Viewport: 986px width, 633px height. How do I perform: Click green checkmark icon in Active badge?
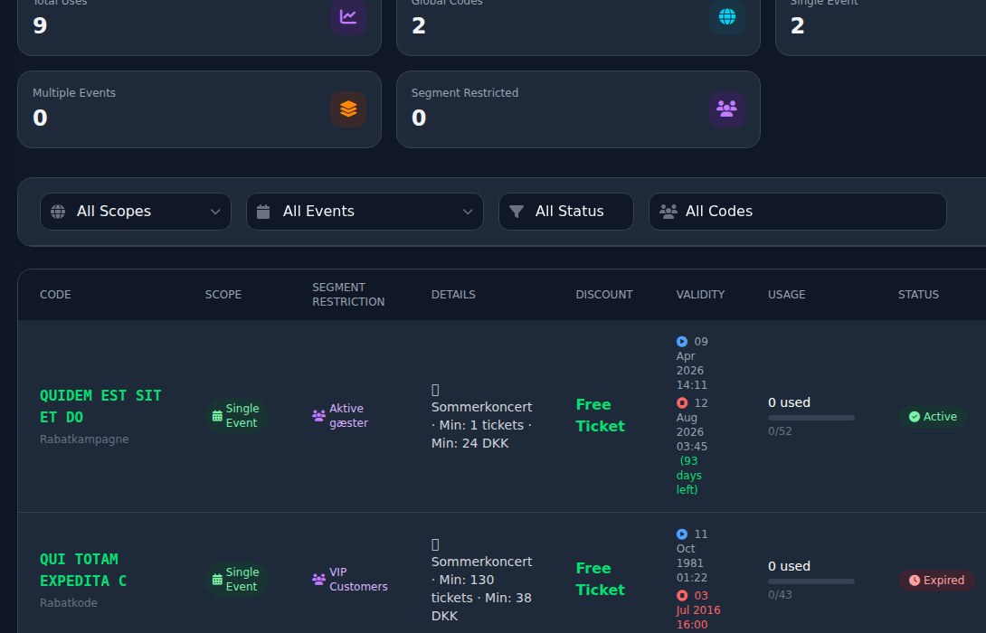tap(915, 417)
